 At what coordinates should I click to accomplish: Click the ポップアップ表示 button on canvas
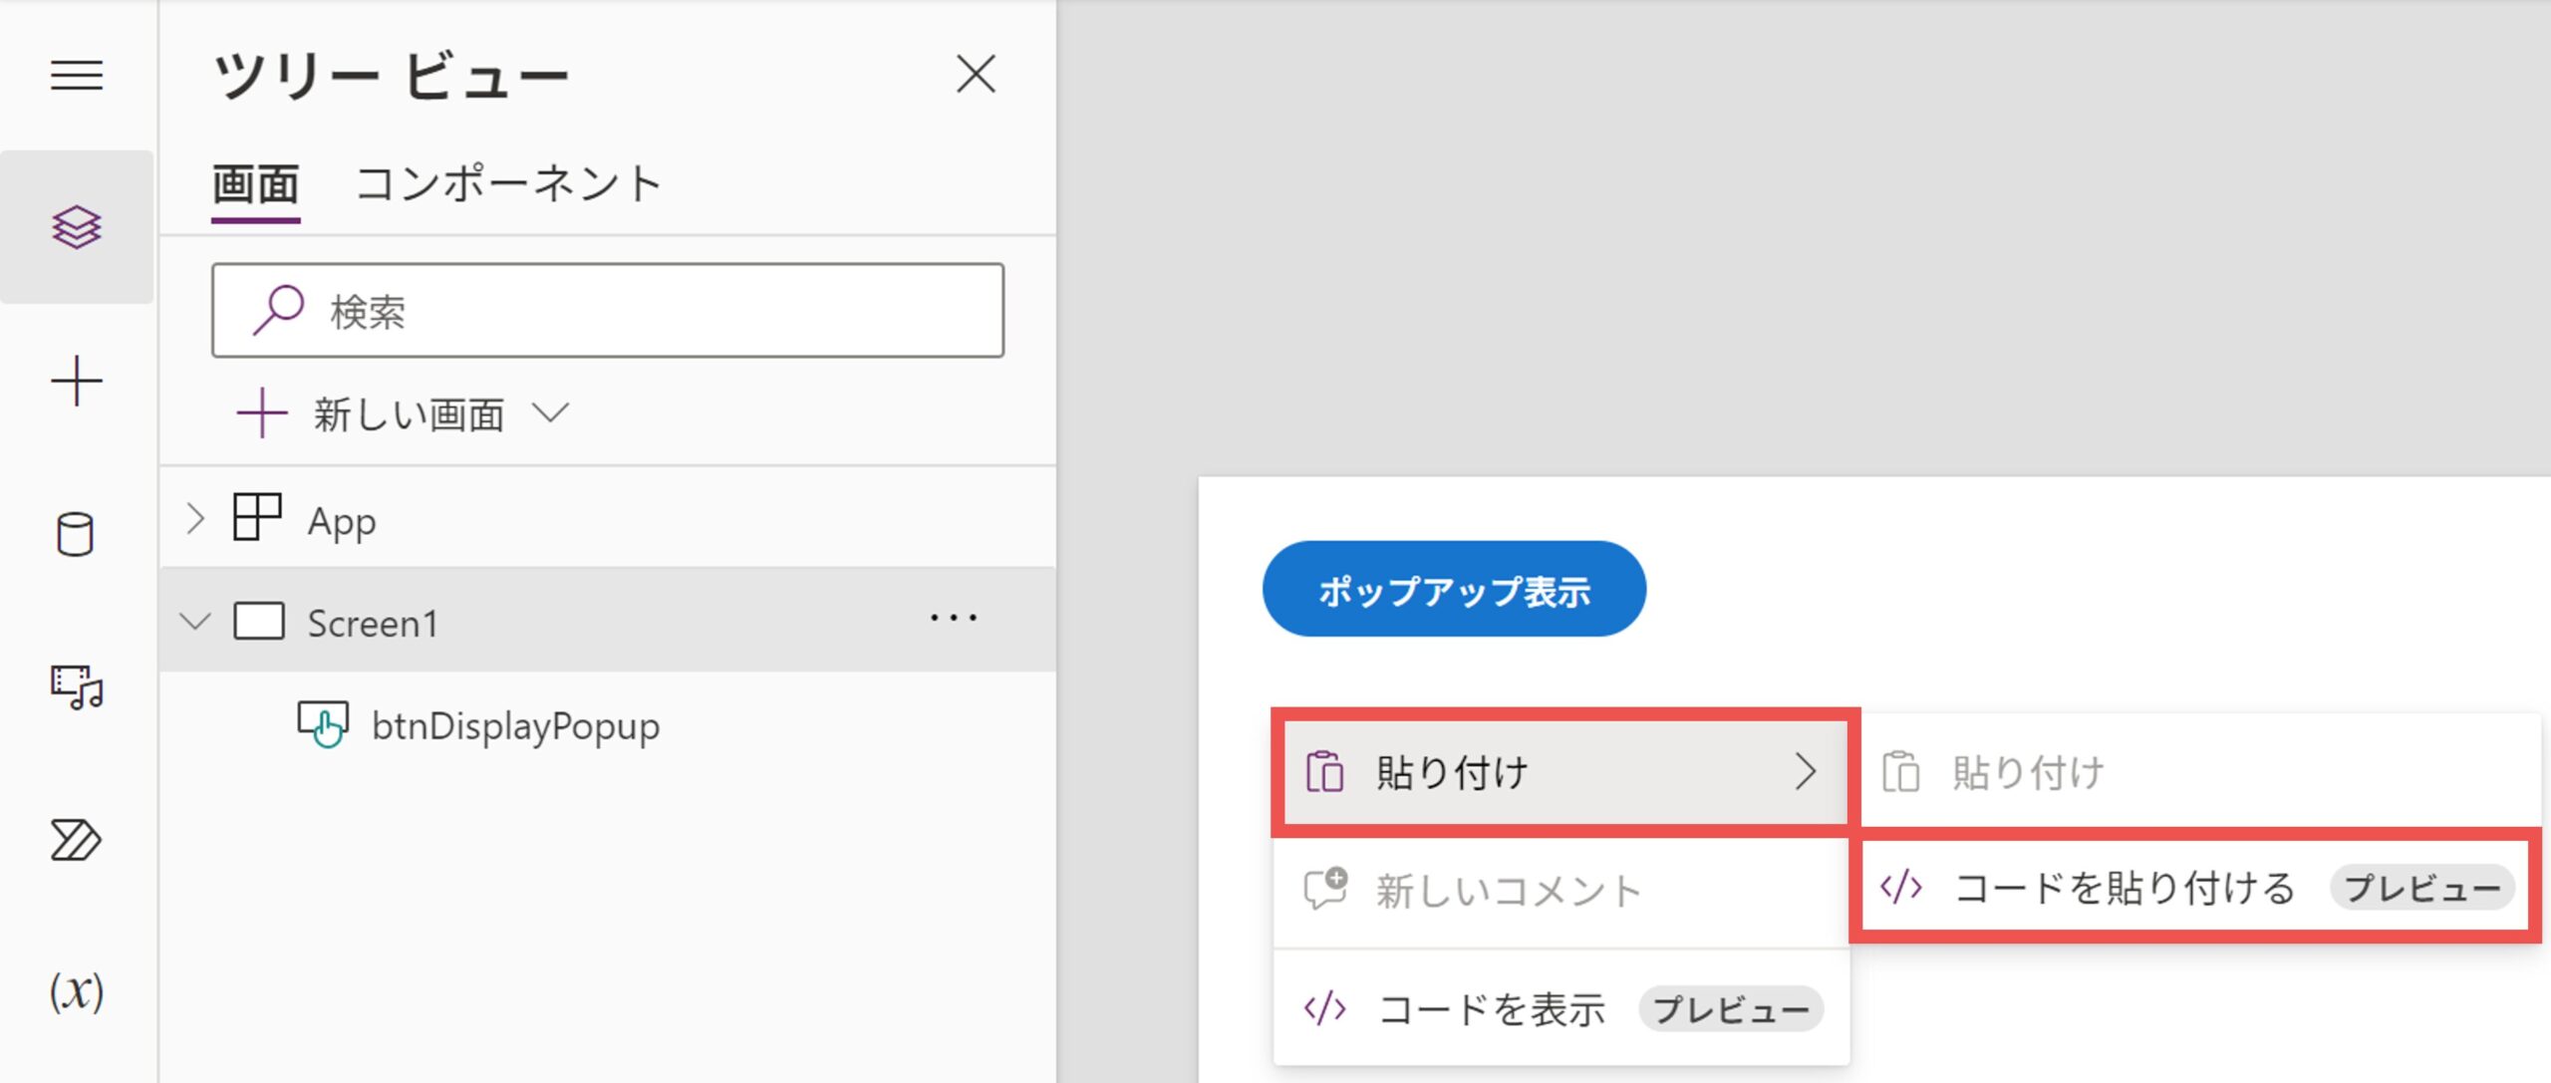click(1454, 590)
